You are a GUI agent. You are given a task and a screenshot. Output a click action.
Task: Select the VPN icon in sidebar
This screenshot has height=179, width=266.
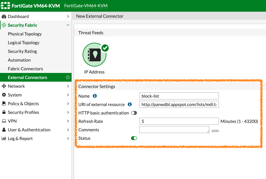4,121
